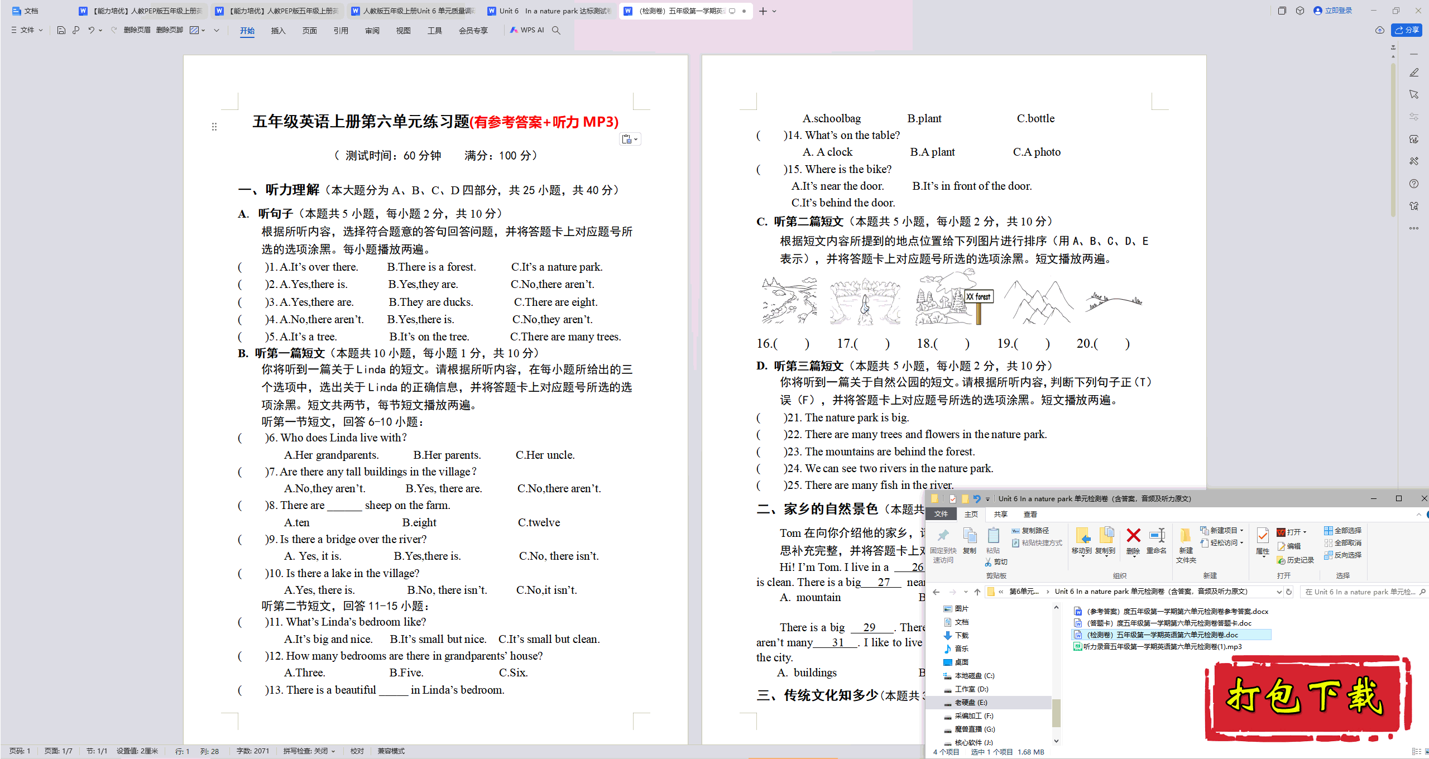Click the Explorer navigation pane scrollbar

1056,713
